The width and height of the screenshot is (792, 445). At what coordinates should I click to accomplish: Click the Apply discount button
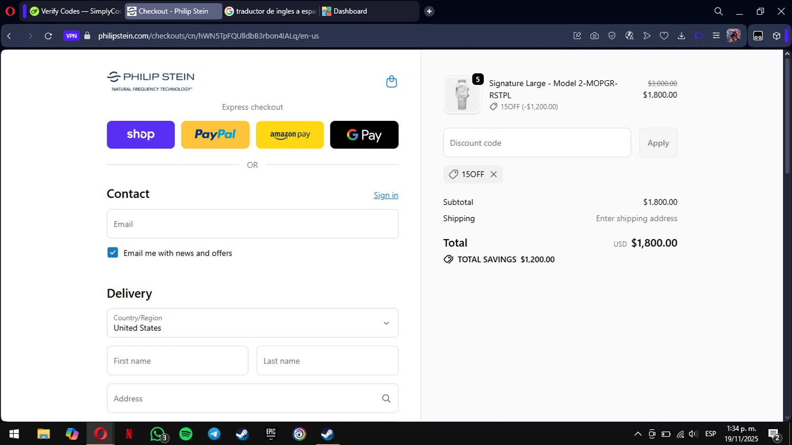click(x=658, y=143)
